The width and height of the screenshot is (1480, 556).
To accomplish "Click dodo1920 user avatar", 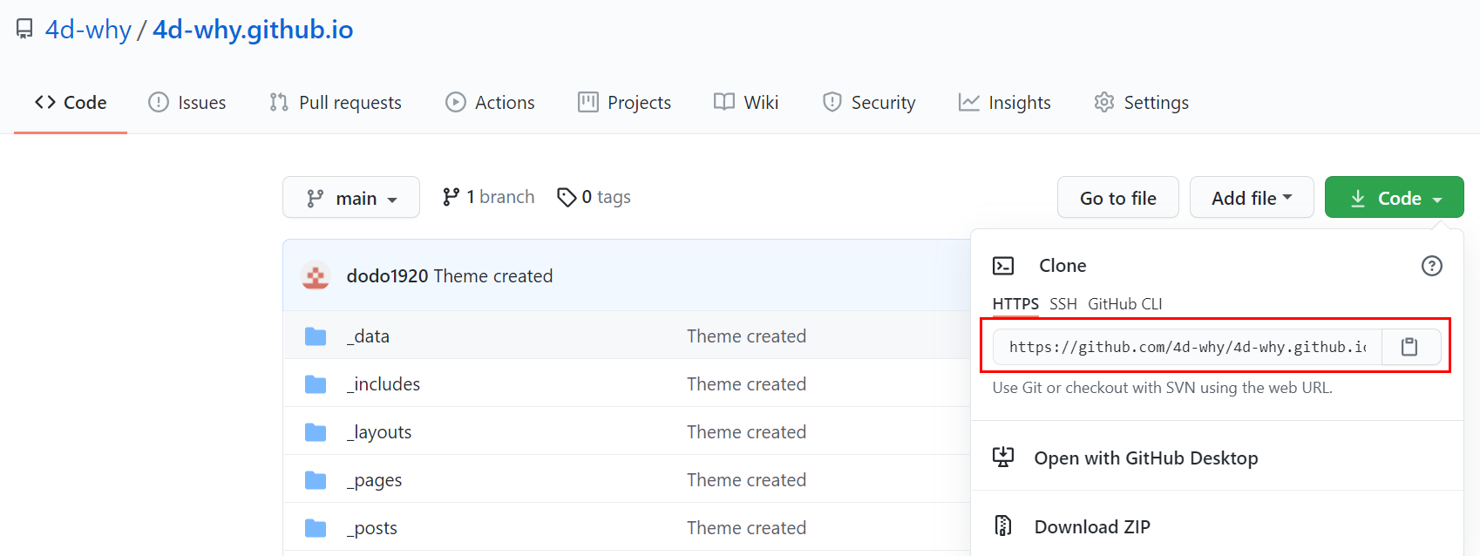I will pyautogui.click(x=316, y=275).
